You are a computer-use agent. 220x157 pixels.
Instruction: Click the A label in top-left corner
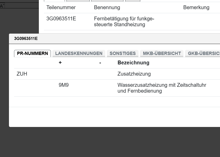(x=2, y=6)
